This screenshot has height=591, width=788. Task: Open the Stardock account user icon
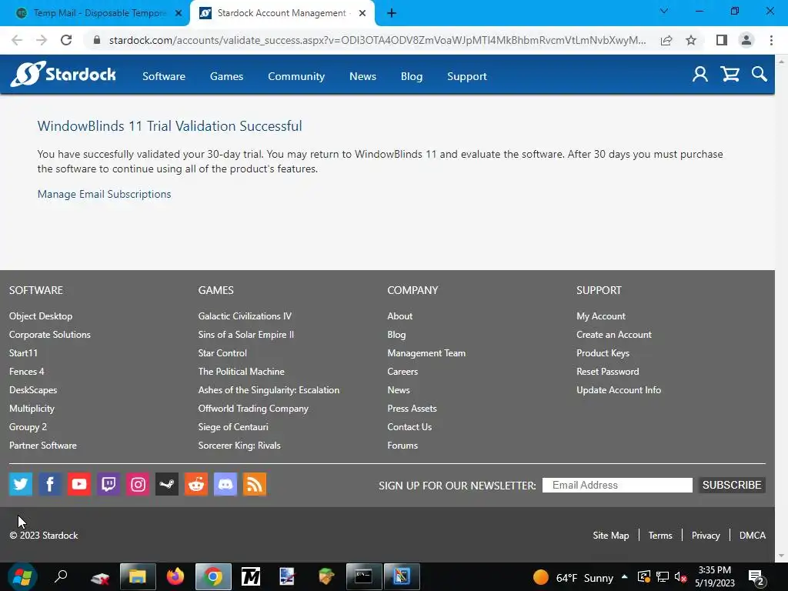[x=700, y=75]
